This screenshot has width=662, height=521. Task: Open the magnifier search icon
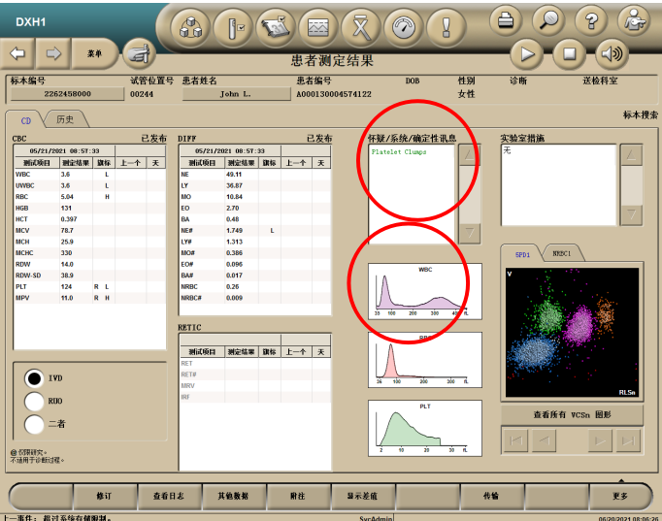pos(548,20)
